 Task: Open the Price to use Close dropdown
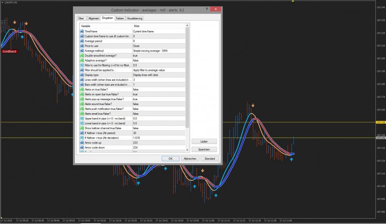137,46
